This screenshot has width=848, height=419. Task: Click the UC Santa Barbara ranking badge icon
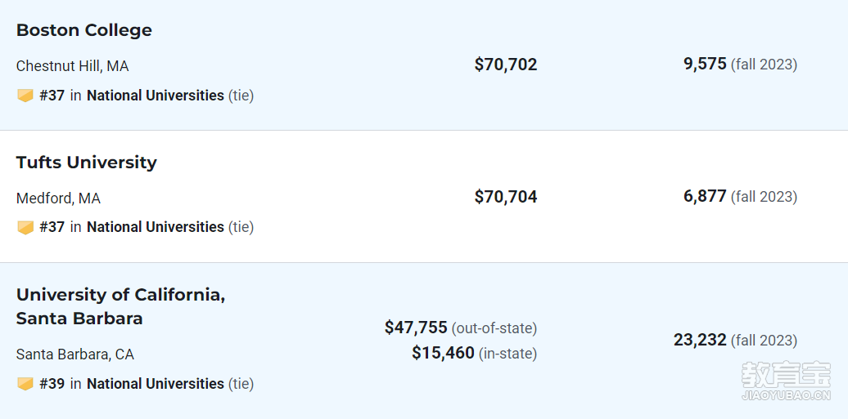coord(25,384)
